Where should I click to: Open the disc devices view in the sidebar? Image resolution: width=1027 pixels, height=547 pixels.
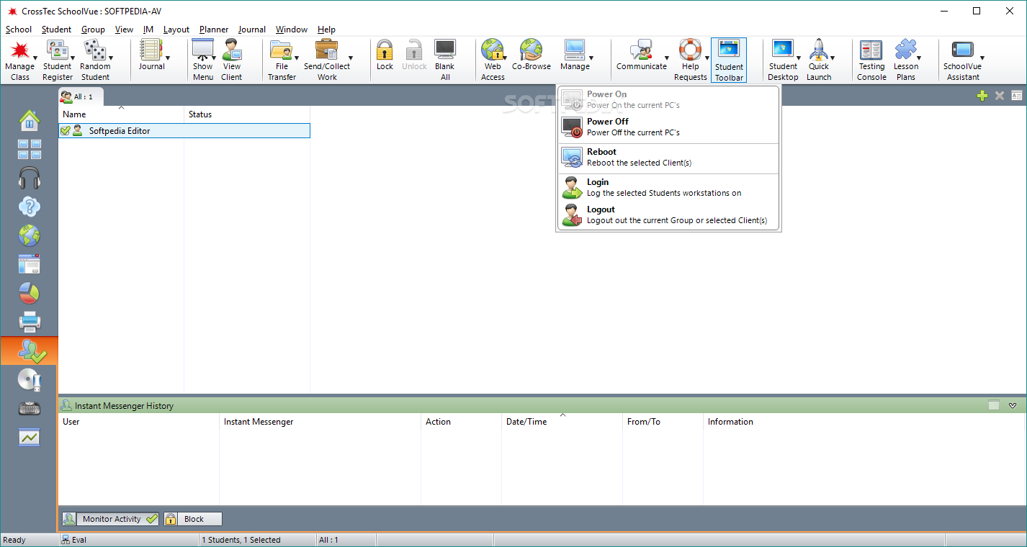pos(30,379)
